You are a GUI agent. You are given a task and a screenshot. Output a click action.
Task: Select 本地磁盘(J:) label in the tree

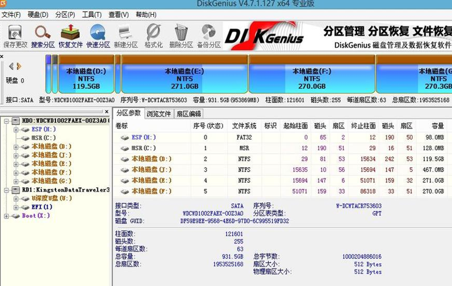(51, 155)
